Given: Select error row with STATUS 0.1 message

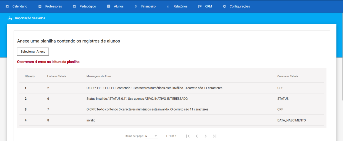Looking at the screenshot, I should [135, 99].
